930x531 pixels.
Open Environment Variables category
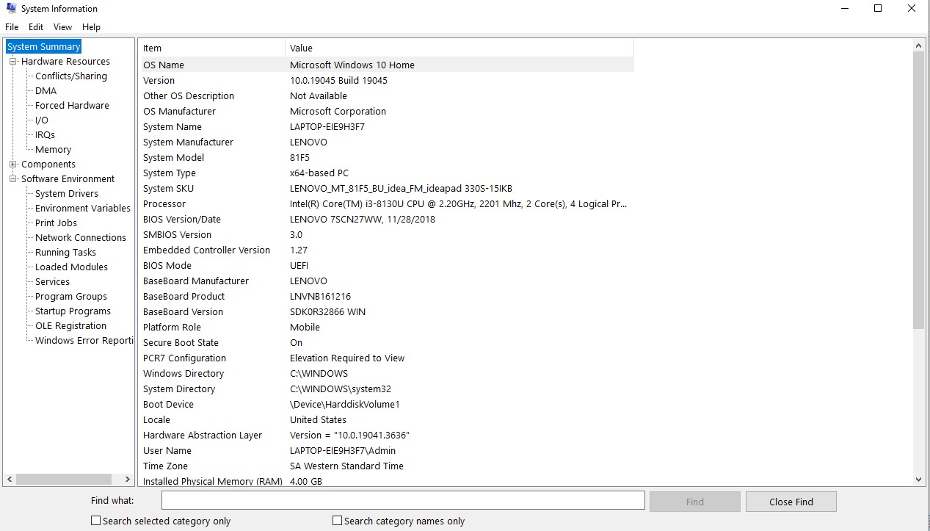pyautogui.click(x=83, y=209)
